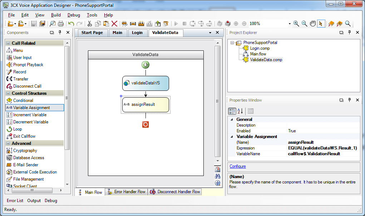The height and width of the screenshot is (216, 365).
Task: Click the Undo toolbar icon
Action: coord(71,24)
